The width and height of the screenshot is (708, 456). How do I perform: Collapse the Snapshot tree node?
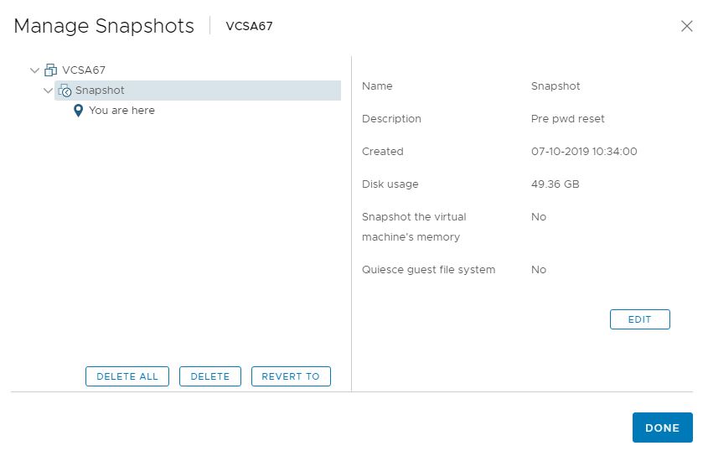click(48, 91)
